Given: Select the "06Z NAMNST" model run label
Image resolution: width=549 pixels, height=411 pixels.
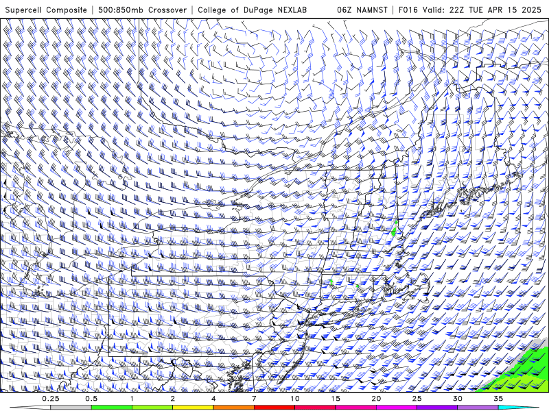Looking at the screenshot, I should 362,10.
